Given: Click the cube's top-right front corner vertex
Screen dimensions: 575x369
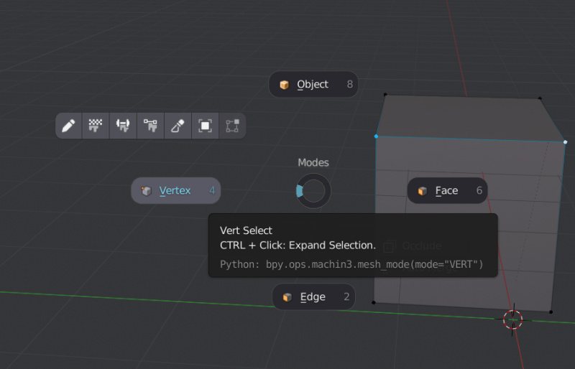Looking at the screenshot, I should click(x=566, y=142).
